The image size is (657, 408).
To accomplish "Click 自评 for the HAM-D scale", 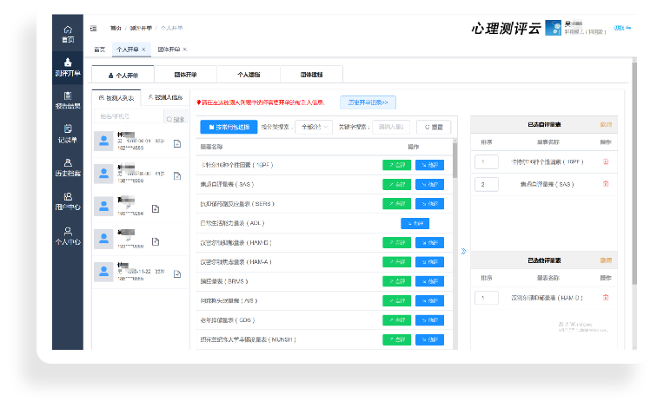I will point(397,242).
